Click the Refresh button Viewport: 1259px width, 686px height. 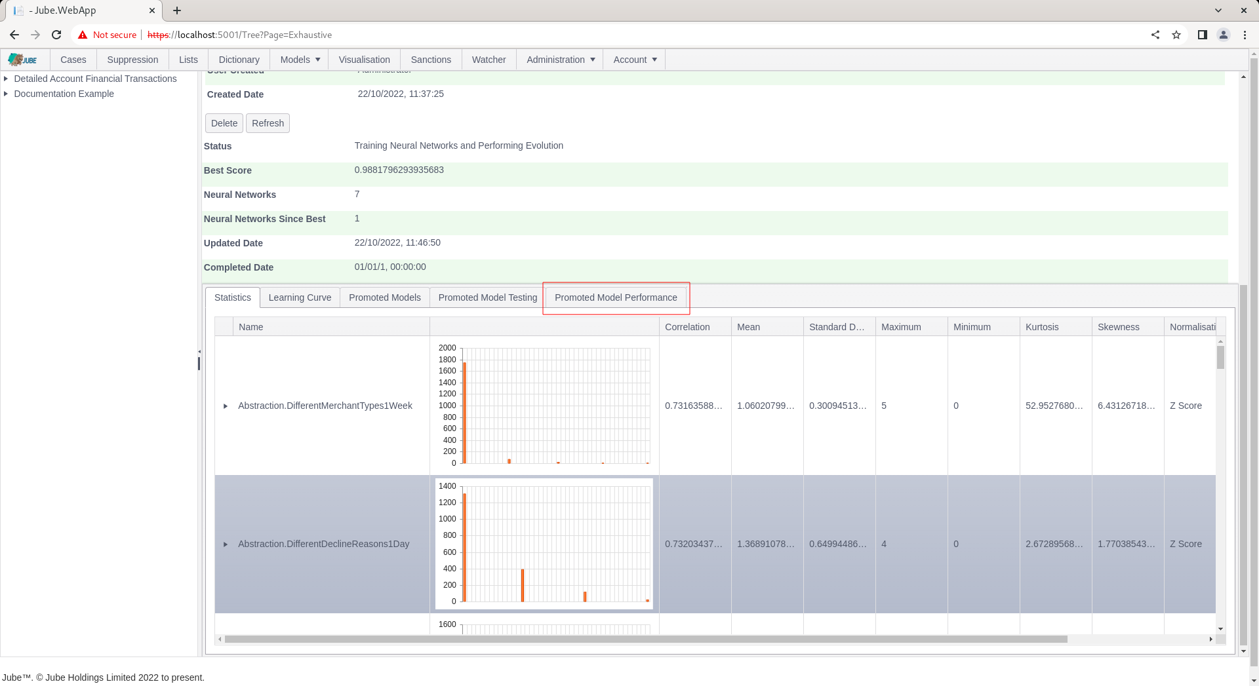pos(268,123)
